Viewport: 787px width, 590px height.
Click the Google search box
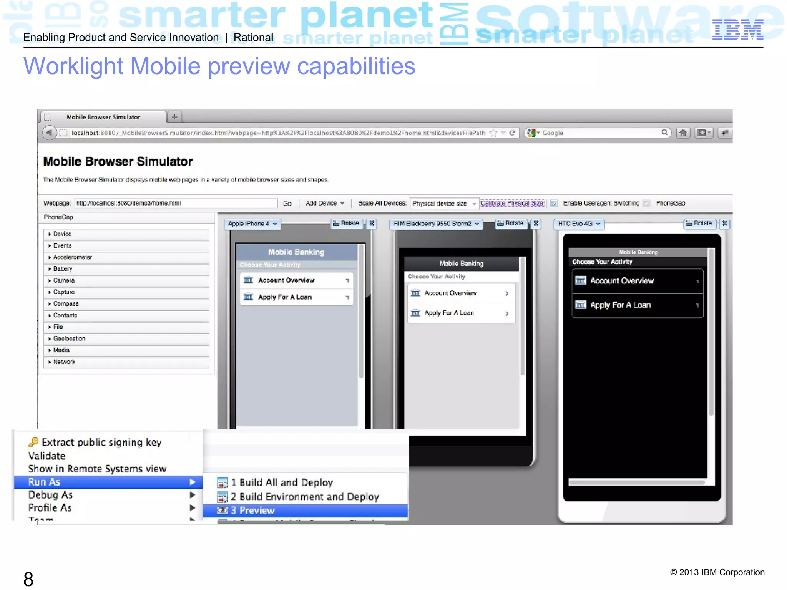[598, 133]
